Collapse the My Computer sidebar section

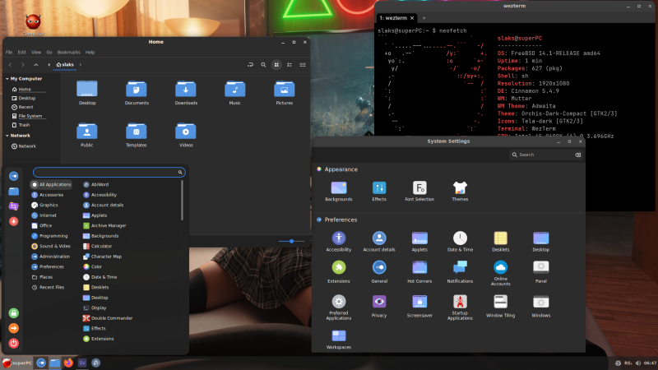tap(7, 78)
